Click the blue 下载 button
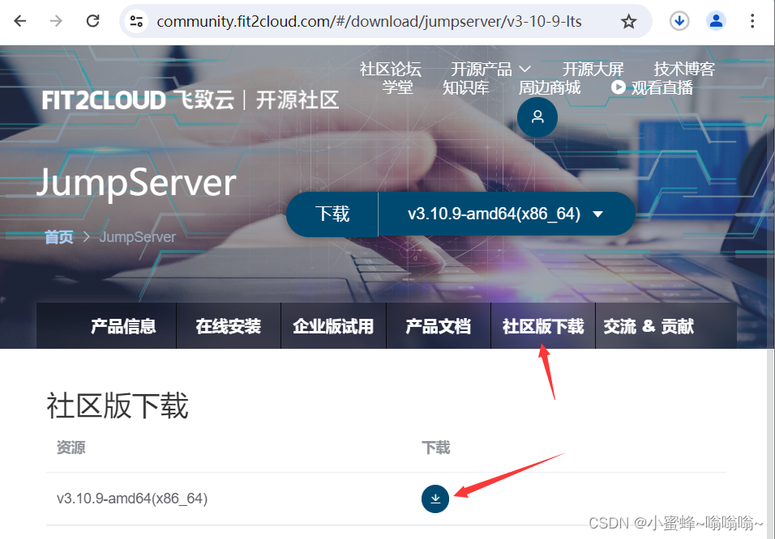Screen dimensions: 775x539 [332, 214]
